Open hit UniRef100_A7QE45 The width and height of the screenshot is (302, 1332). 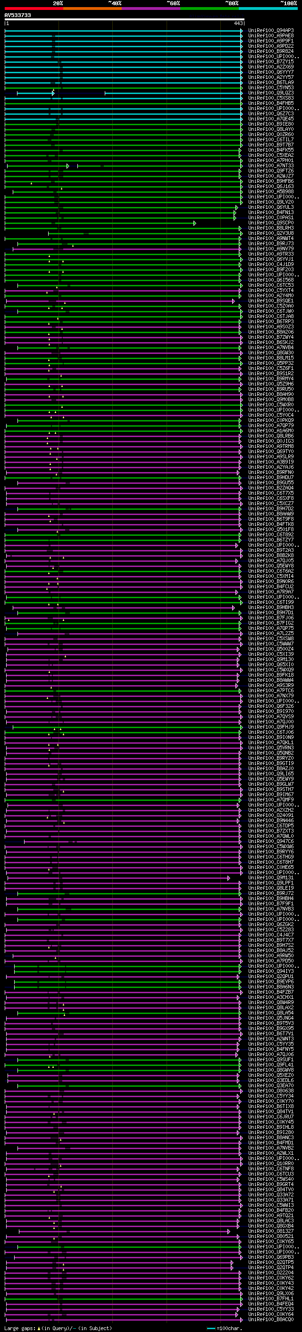pyautogui.click(x=271, y=119)
